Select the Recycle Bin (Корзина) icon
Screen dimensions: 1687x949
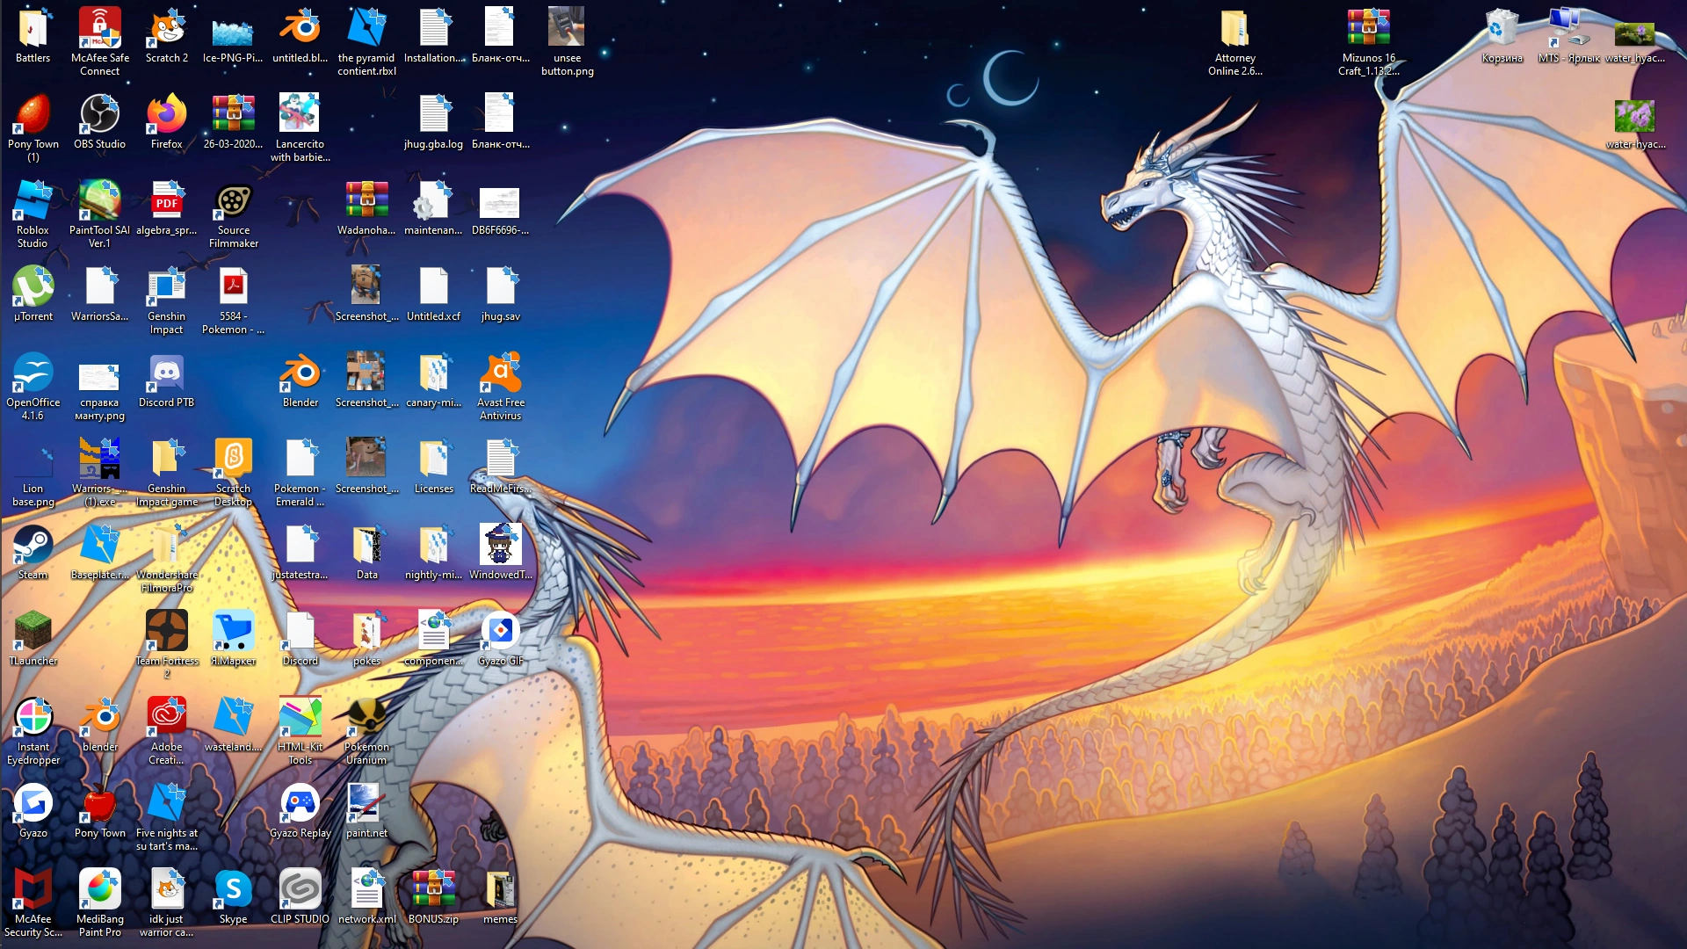pyautogui.click(x=1502, y=29)
